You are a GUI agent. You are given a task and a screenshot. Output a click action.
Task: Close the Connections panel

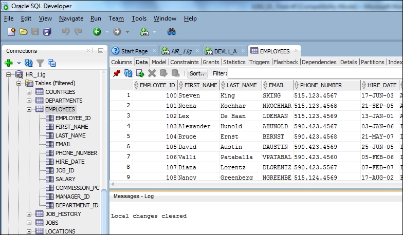click(x=88, y=51)
